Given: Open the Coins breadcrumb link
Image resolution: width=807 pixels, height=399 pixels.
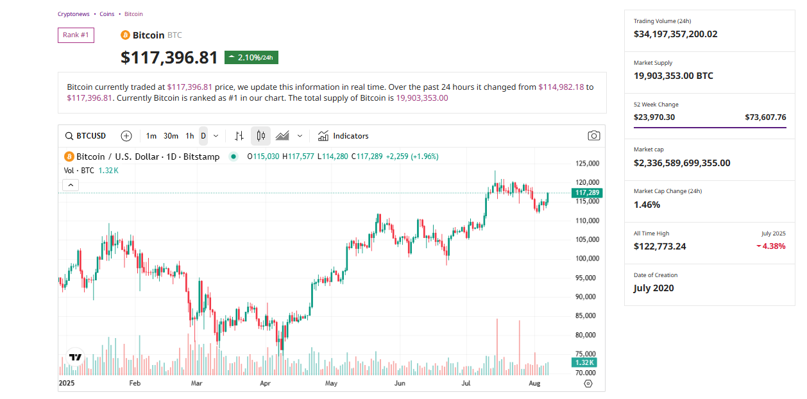Looking at the screenshot, I should [106, 13].
